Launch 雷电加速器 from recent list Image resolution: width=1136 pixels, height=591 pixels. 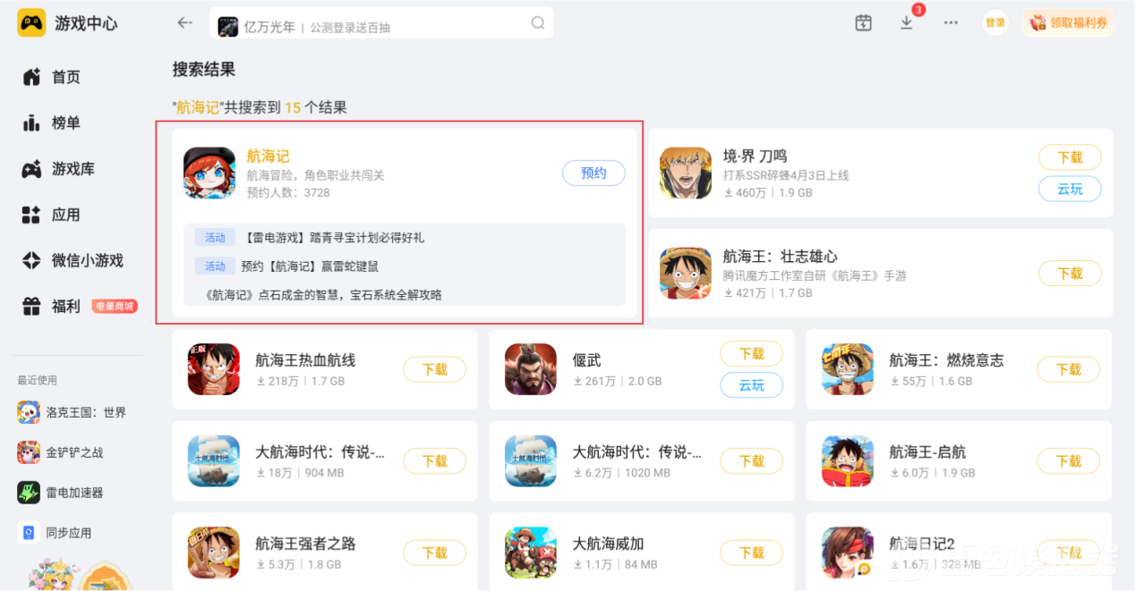61,493
